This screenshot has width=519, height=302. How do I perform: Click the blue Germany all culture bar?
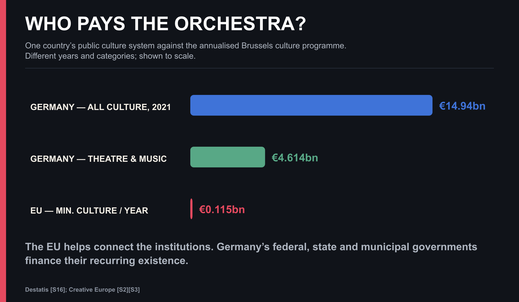(311, 105)
